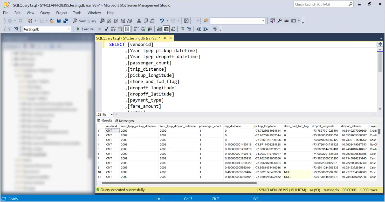Open the Query menu
This screenshot has width=385, height=202.
coord(45,13)
